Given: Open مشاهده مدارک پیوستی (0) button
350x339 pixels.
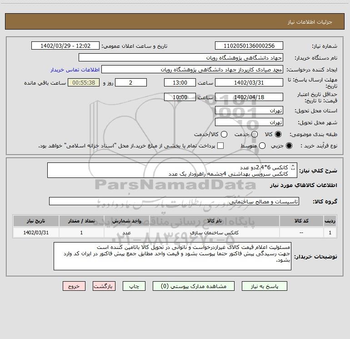Looking at the screenshot, I should 194,286.
